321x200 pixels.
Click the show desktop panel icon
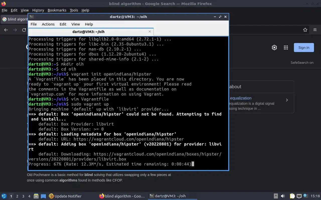click(x=43, y=196)
